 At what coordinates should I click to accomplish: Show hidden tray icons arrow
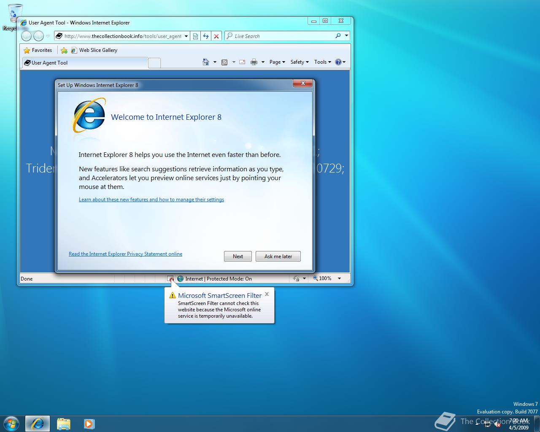click(478, 424)
